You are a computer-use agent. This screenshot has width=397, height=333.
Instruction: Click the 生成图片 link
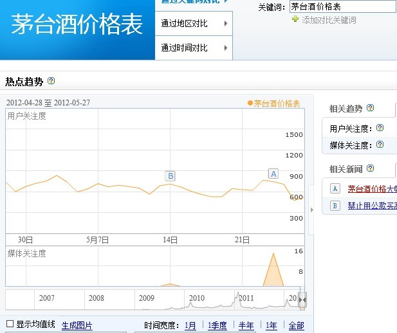coord(77,325)
